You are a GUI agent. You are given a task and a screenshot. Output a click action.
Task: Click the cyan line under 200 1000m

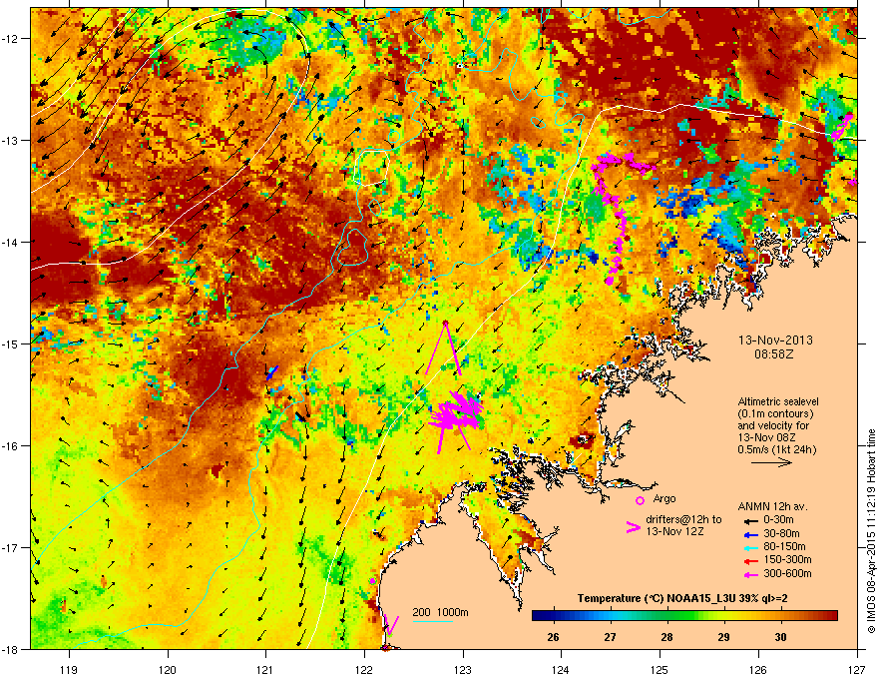pyautogui.click(x=433, y=621)
